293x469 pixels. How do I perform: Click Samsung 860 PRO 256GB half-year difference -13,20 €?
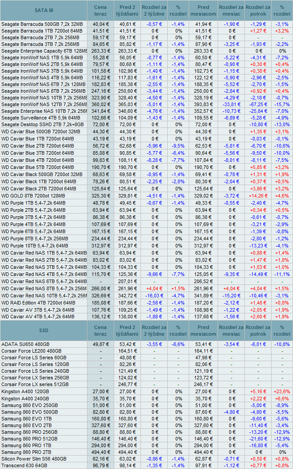258,432
